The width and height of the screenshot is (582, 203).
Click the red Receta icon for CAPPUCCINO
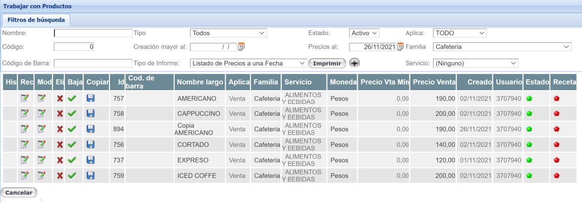point(556,113)
